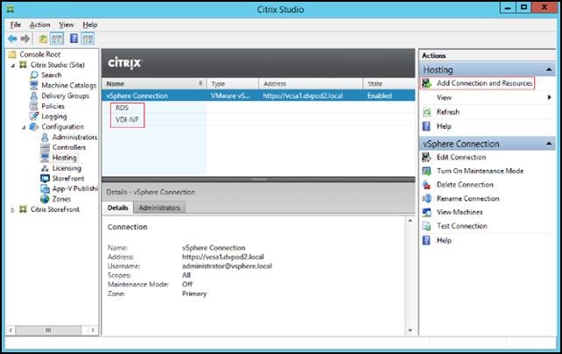Screen dimensions: 562x354
Task: Click View Machines action
Action: click(460, 212)
